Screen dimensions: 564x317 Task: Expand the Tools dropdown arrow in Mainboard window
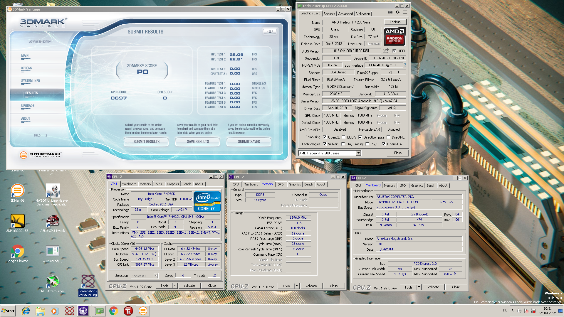(419, 287)
